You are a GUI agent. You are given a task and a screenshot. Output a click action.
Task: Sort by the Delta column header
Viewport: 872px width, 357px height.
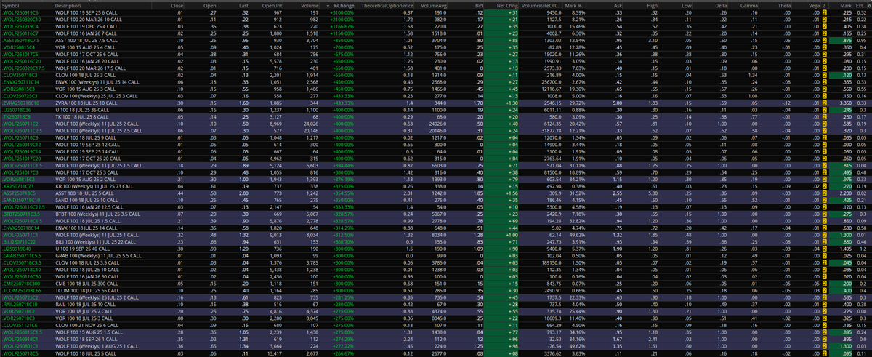point(721,4)
